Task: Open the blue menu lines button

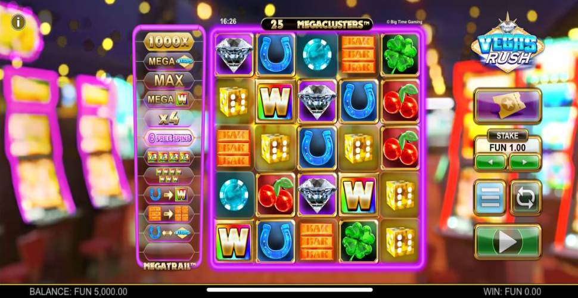Action: pyautogui.click(x=490, y=198)
